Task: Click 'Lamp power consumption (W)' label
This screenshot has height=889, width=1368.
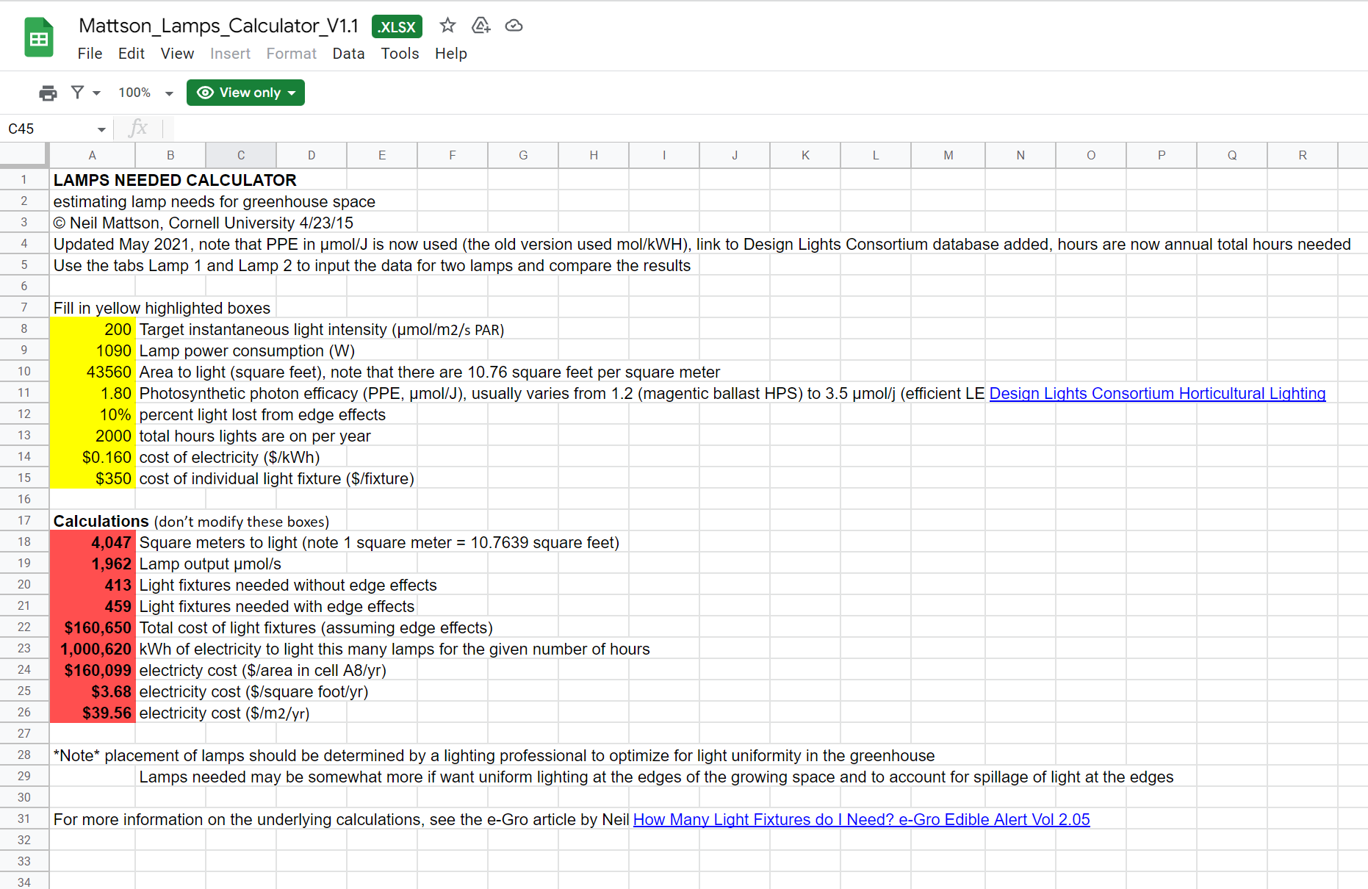Action: pos(247,350)
